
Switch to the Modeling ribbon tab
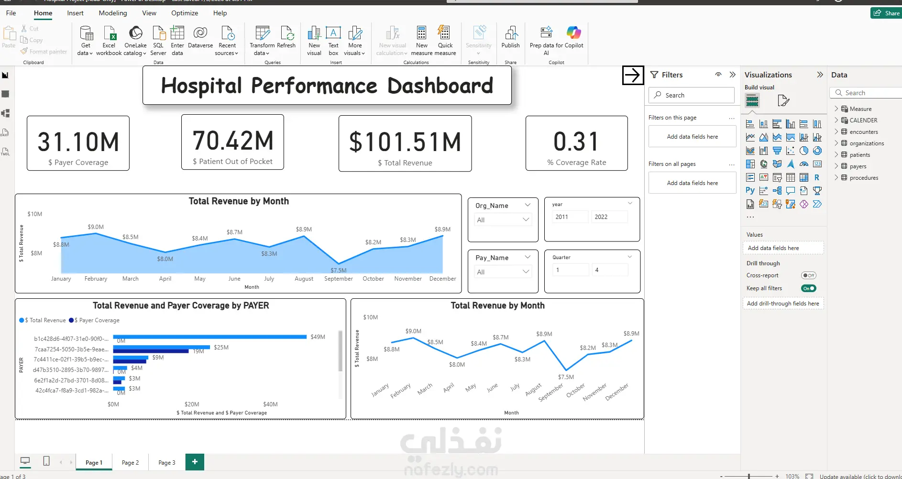coord(113,13)
